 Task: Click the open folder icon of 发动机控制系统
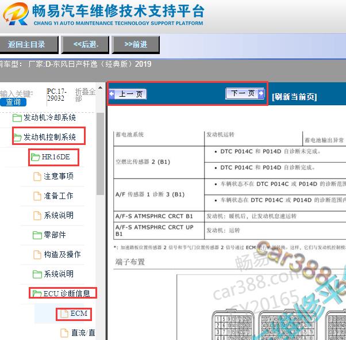(17, 137)
